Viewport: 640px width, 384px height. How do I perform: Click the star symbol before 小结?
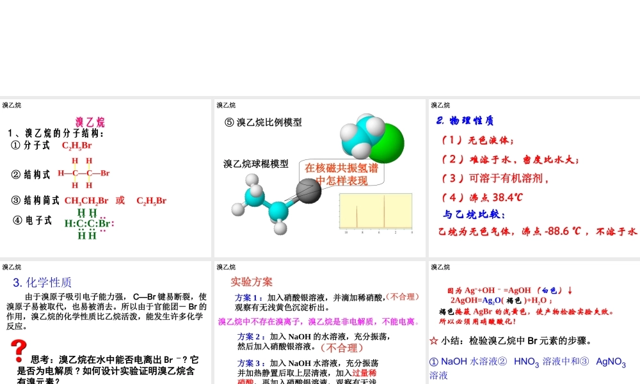coord(433,340)
